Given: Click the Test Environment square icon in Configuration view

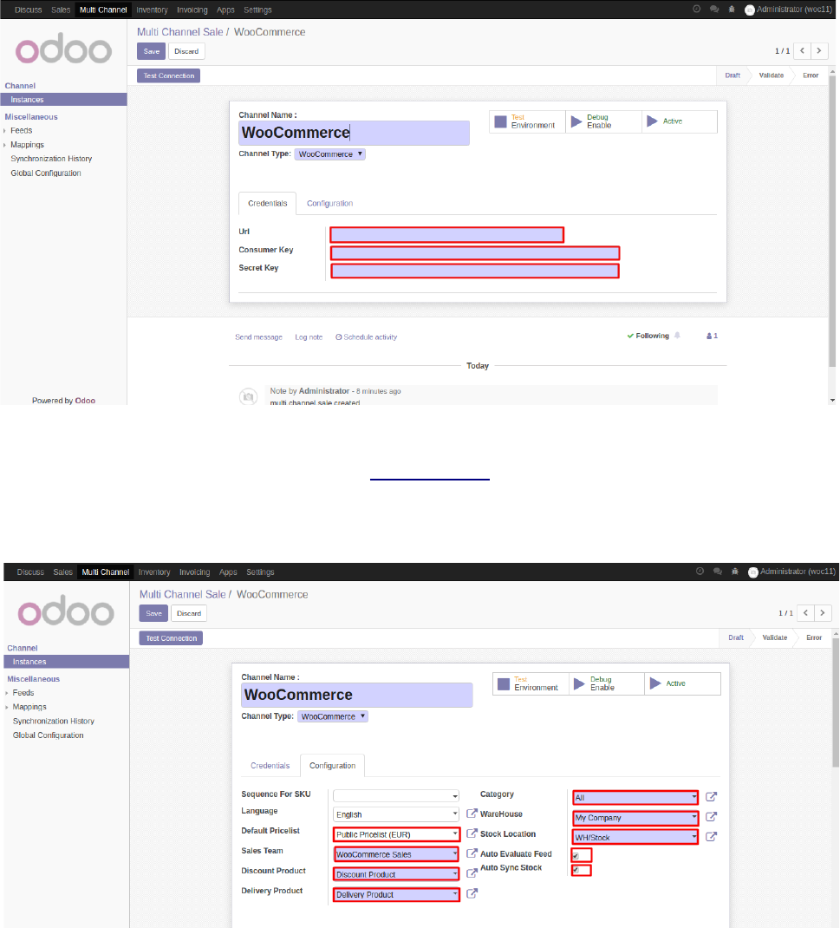Looking at the screenshot, I should click(x=504, y=684).
